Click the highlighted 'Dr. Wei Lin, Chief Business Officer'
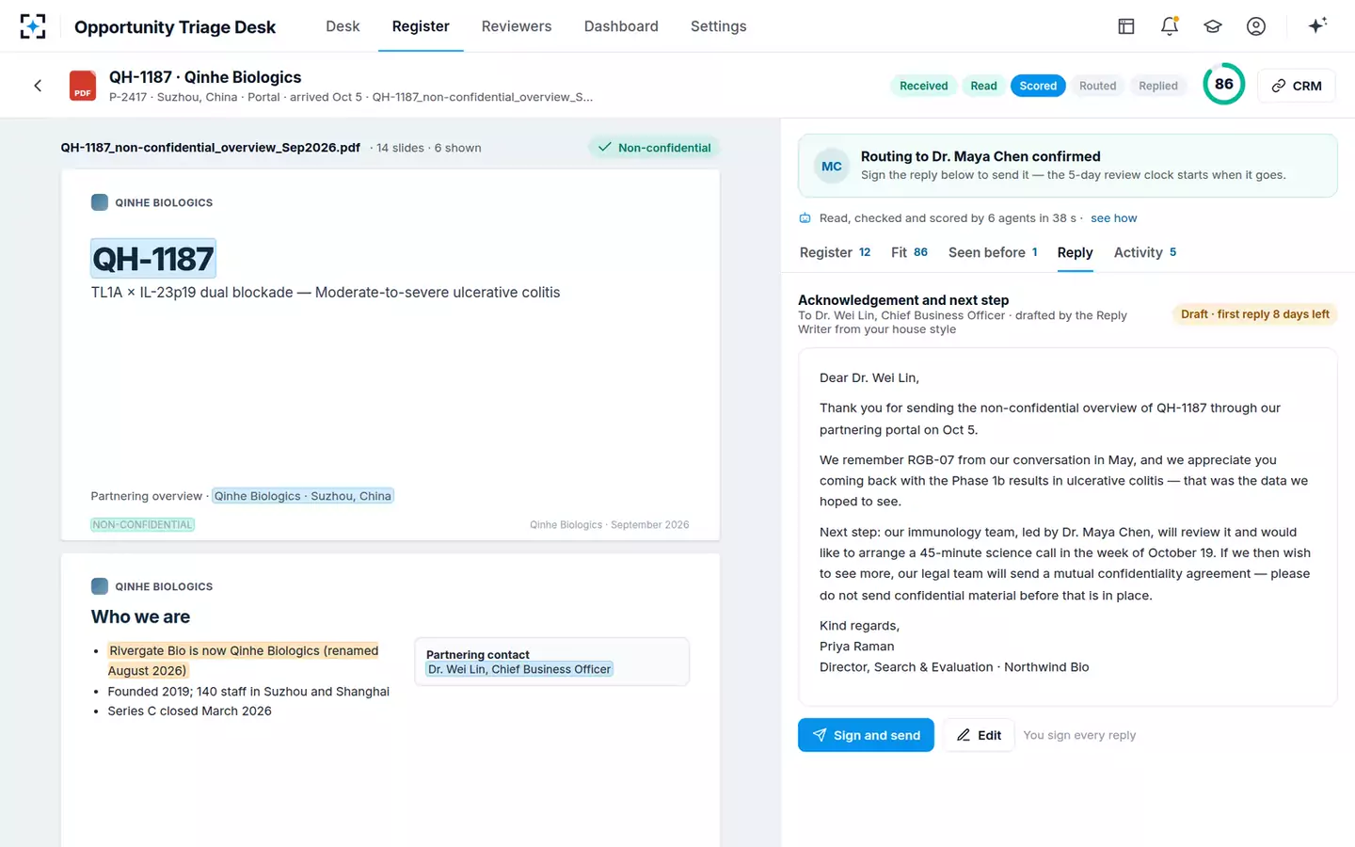This screenshot has height=847, width=1355. pyautogui.click(x=519, y=669)
